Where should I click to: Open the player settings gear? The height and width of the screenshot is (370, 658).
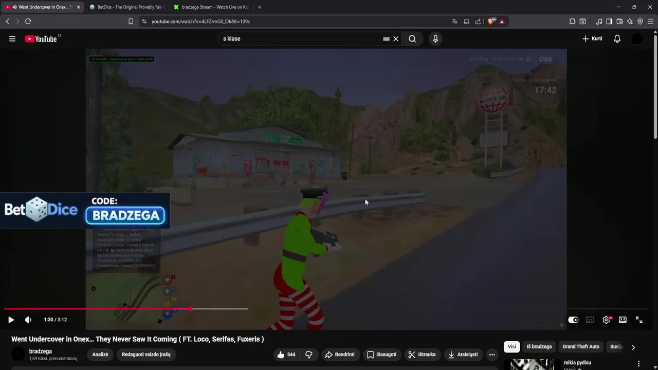607,320
